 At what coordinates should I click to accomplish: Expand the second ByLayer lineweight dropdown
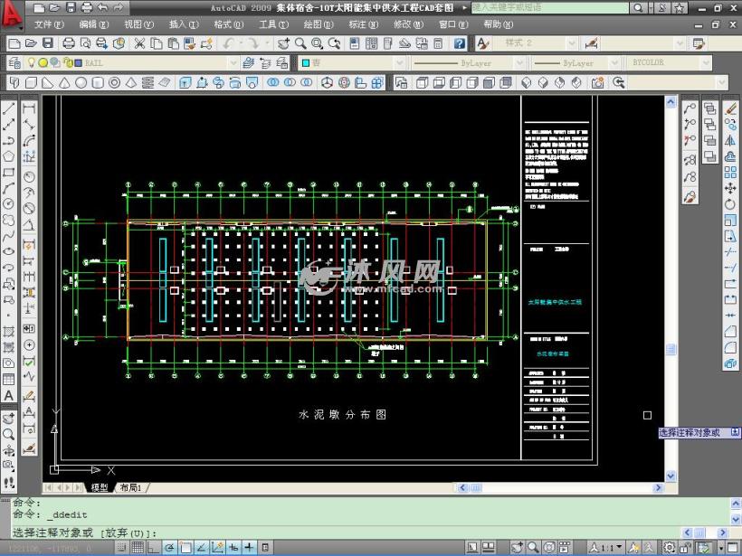[x=614, y=62]
